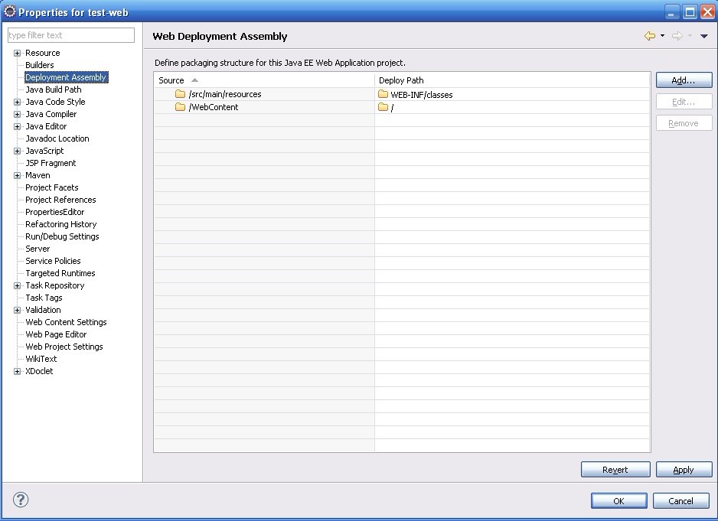Open the Project Facets page
The width and height of the screenshot is (718, 521).
(x=52, y=187)
